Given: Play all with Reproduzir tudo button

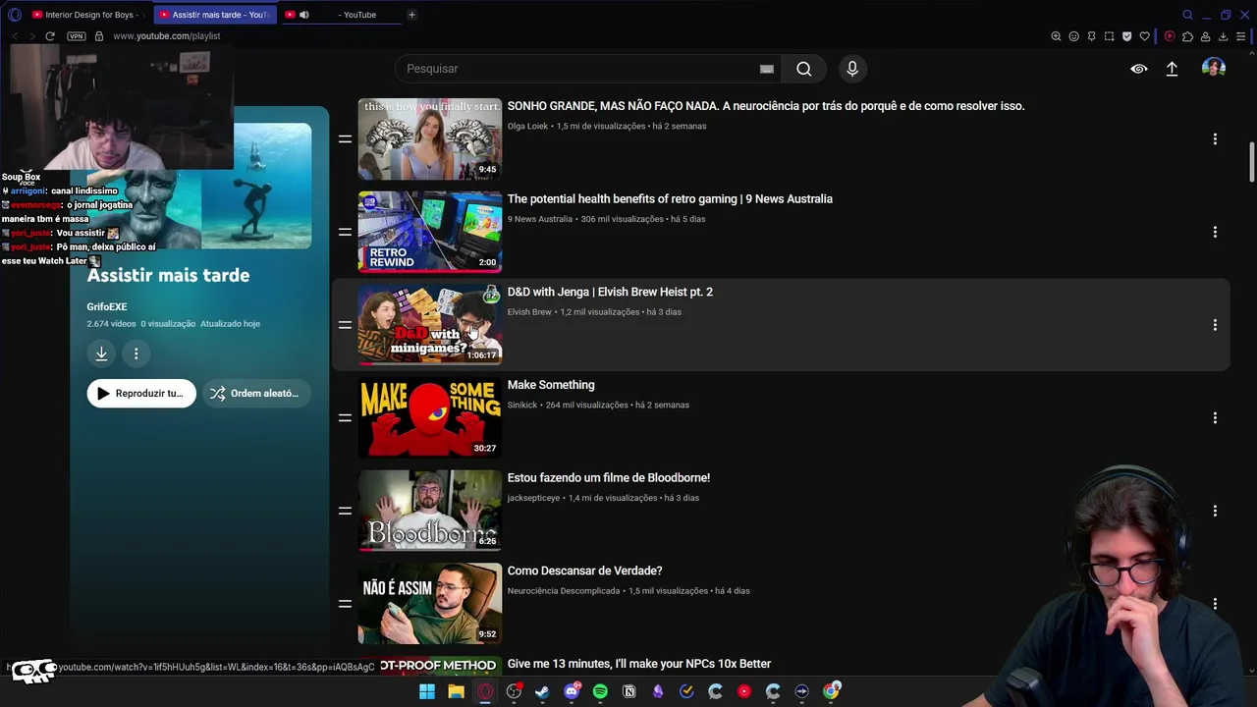Looking at the screenshot, I should click(x=141, y=393).
